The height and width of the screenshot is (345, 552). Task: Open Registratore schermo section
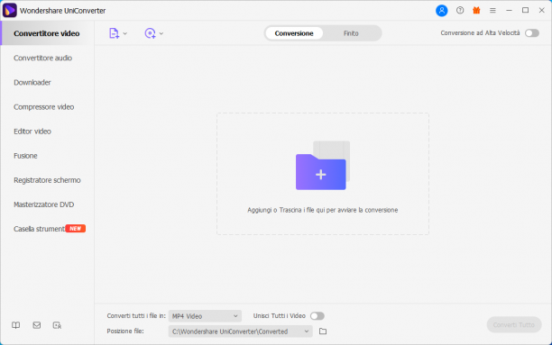pyautogui.click(x=47, y=180)
